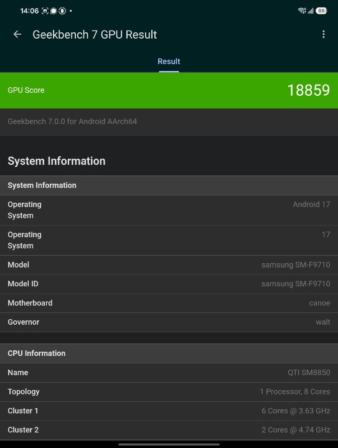The image size is (338, 448).
Task: Tap the Topology label
Action: [24, 392]
